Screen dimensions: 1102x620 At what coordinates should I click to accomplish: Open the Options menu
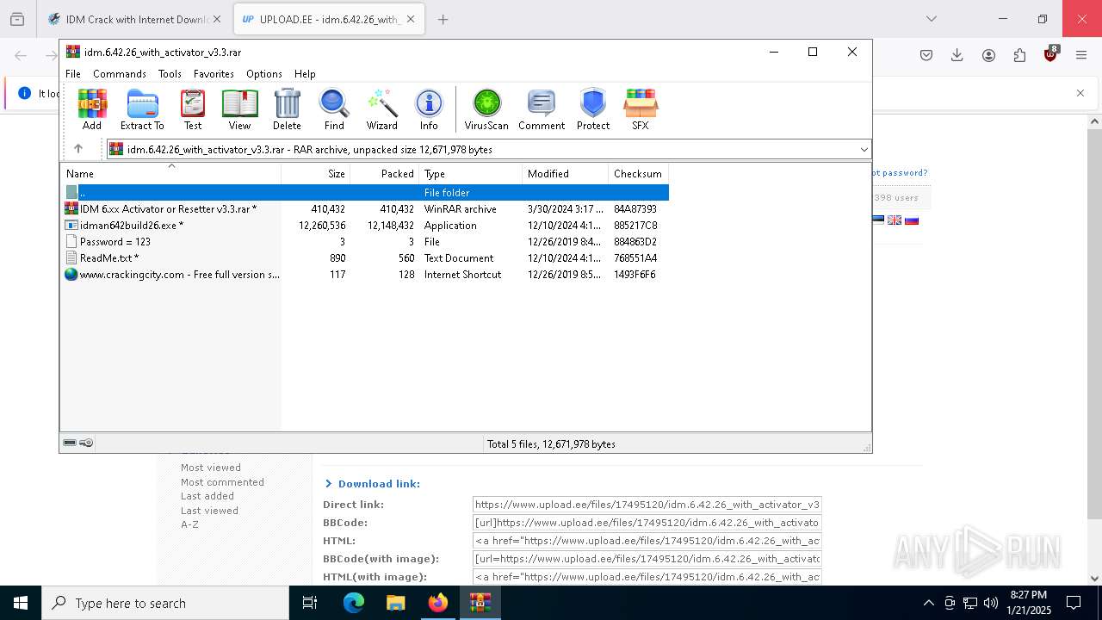click(264, 74)
